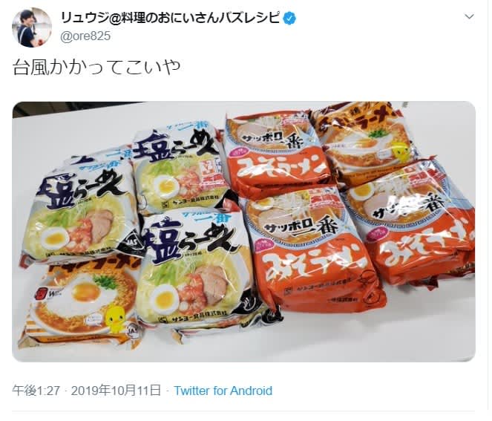Click the 午後1:27 timestamp
Viewport: 492px width, 421px height.
click(36, 391)
